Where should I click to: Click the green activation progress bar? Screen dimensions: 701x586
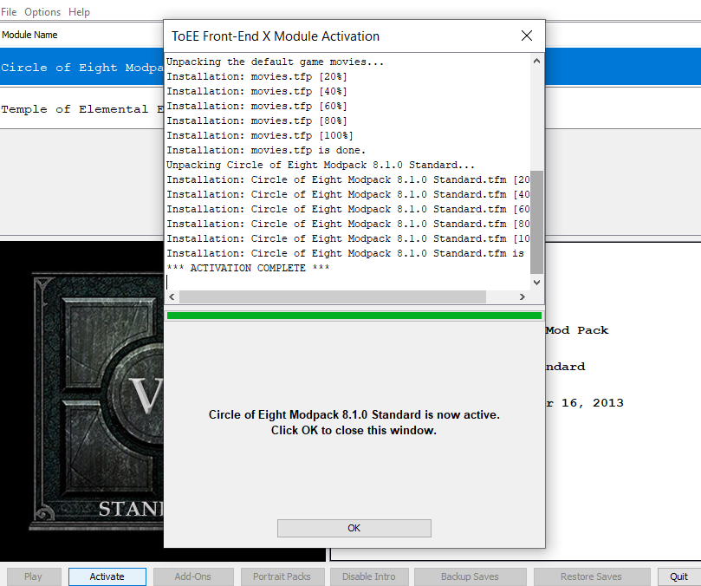click(354, 316)
